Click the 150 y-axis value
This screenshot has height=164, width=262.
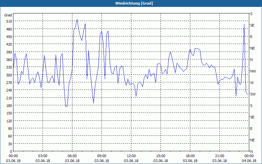pyautogui.click(x=9, y=113)
